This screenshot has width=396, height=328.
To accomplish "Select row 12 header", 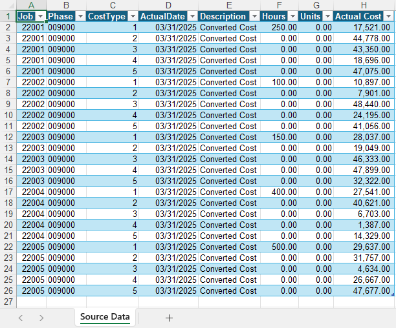I will (x=8, y=137).
